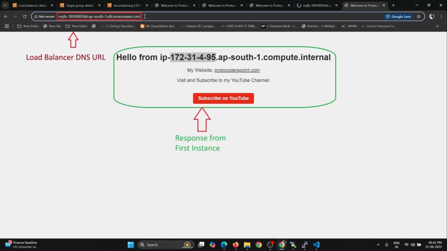
Task: Reload the current page
Action: 24,17
